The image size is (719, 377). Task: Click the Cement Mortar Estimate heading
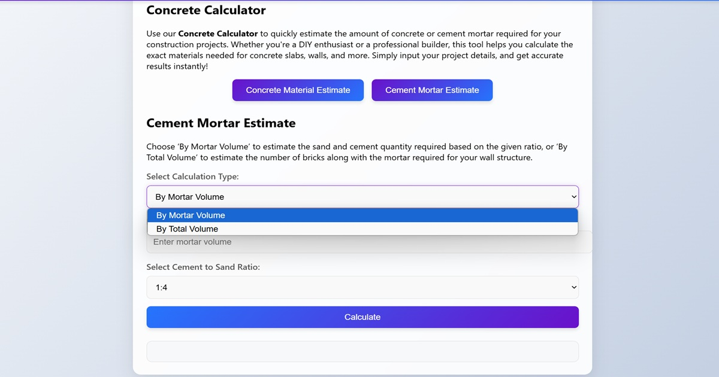(220, 123)
